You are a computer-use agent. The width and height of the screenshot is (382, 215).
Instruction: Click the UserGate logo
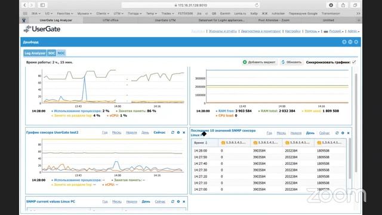[42, 29]
